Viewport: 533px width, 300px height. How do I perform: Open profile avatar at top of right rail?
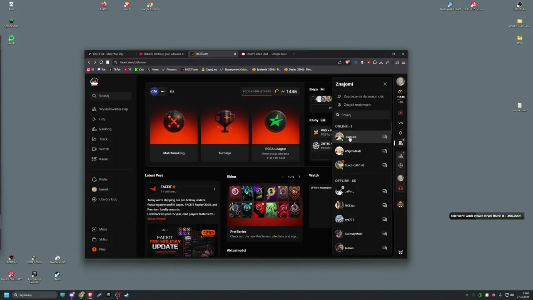point(401,82)
